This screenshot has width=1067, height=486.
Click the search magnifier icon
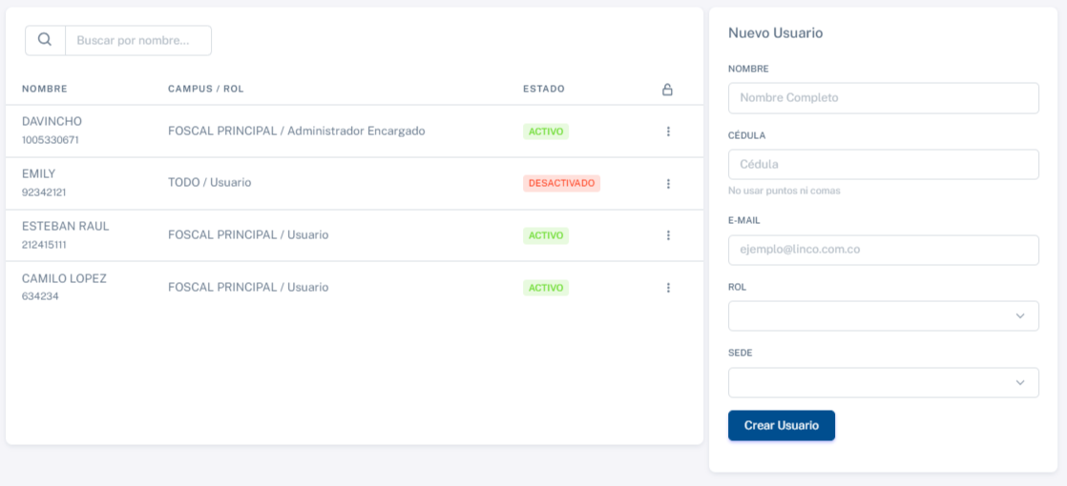tap(45, 40)
